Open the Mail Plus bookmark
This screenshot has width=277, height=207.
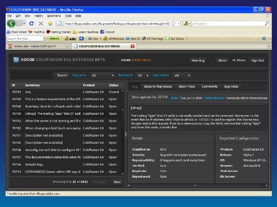tap(36, 32)
